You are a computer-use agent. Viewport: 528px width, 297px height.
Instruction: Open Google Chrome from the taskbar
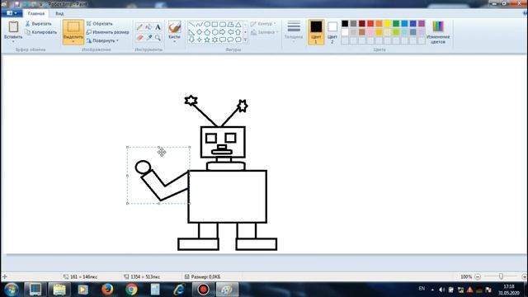click(131, 290)
